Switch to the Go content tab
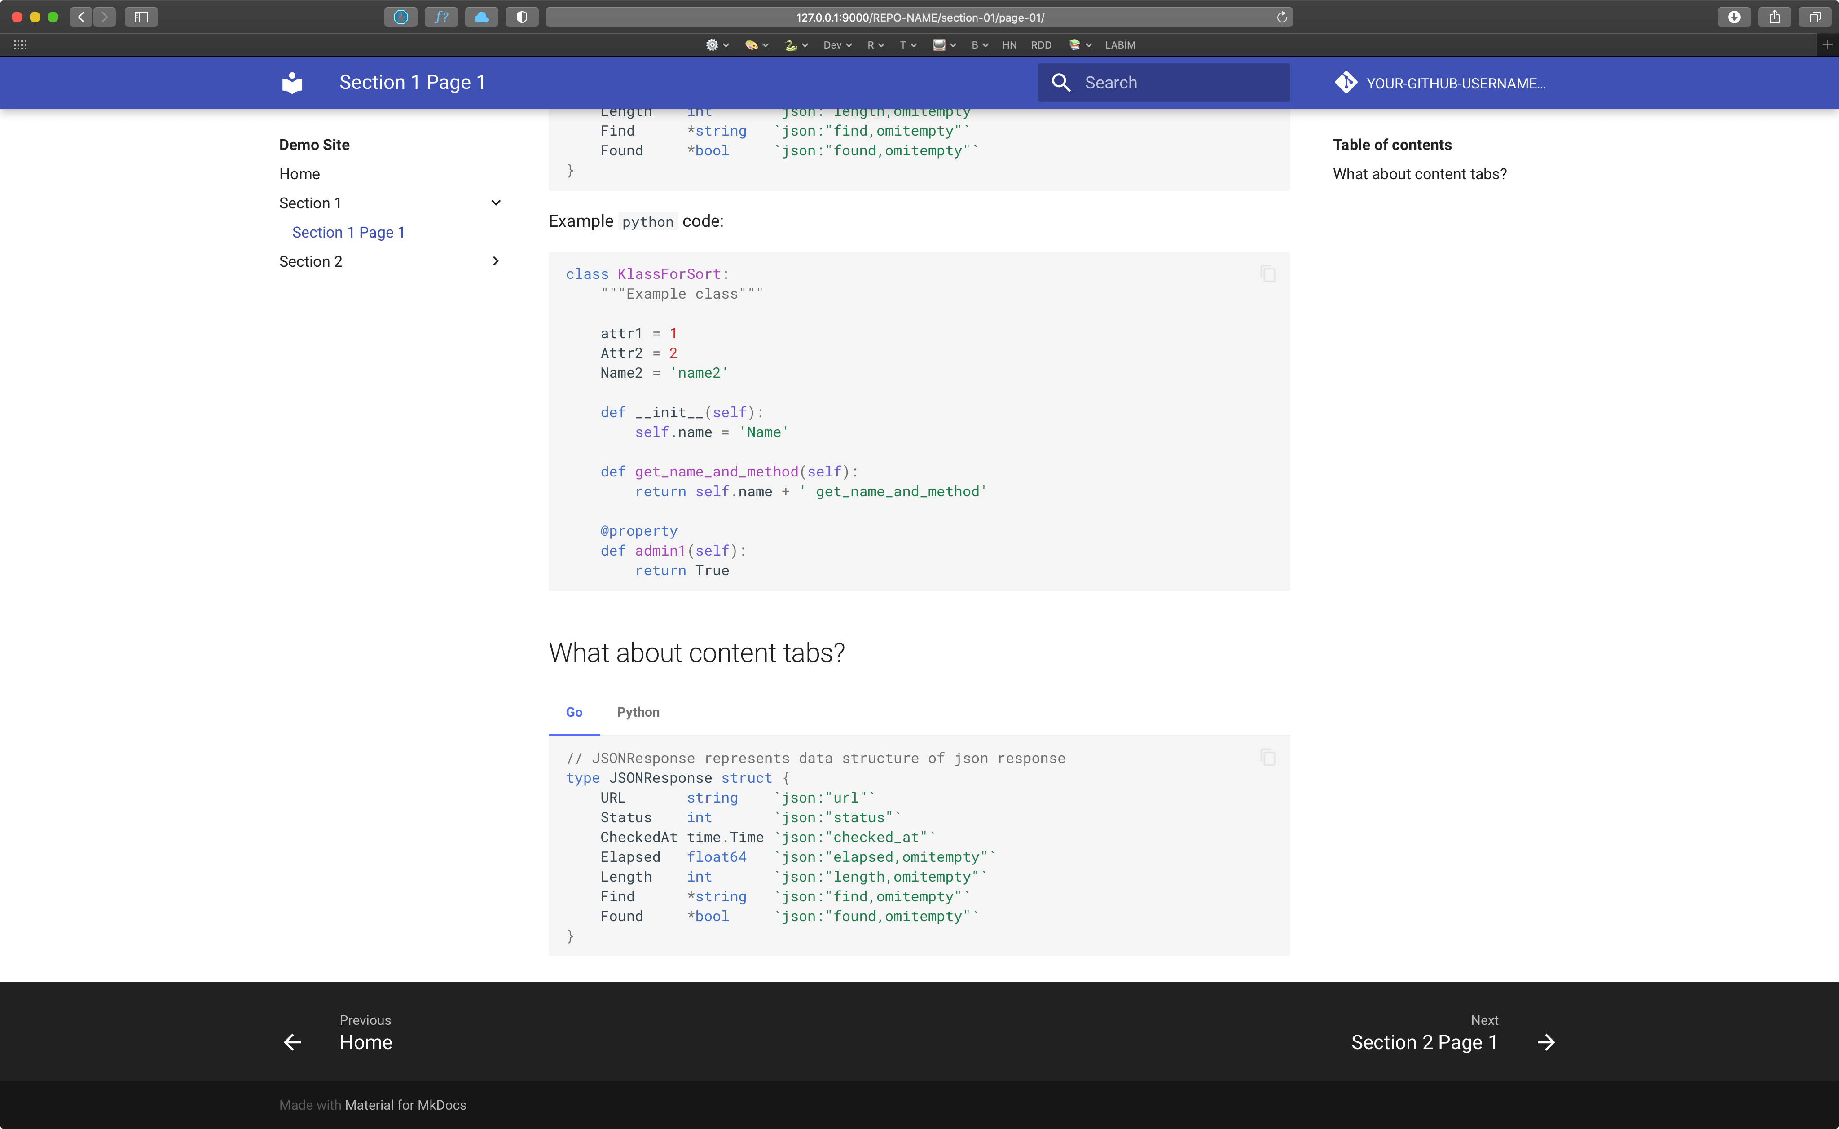The height and width of the screenshot is (1129, 1839). click(x=574, y=712)
